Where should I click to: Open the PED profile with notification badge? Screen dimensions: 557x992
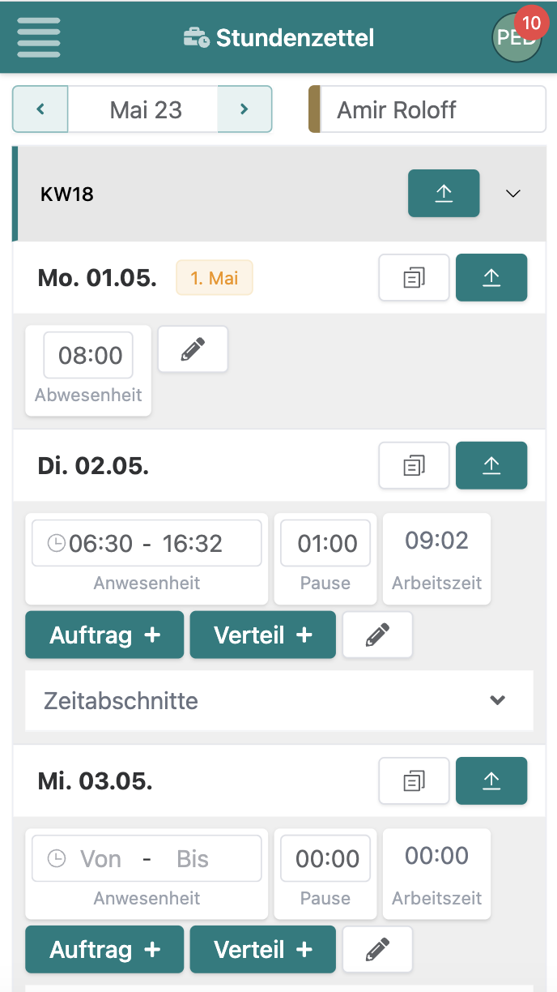(x=517, y=37)
